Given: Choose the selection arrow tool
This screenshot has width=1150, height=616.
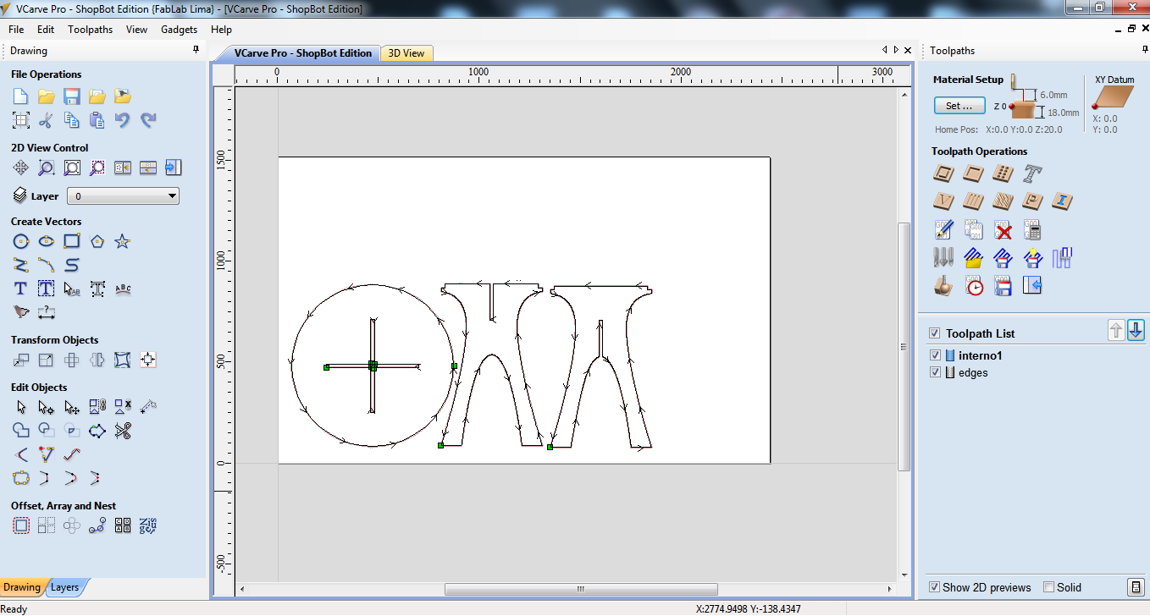Looking at the screenshot, I should click(x=20, y=408).
